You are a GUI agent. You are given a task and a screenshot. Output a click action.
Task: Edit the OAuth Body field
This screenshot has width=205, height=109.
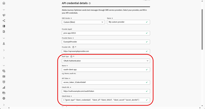[x=104, y=100]
